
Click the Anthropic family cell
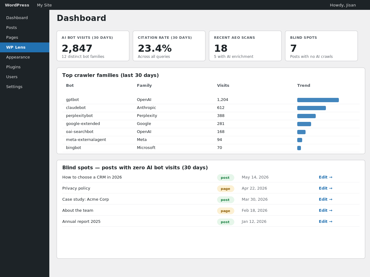click(x=146, y=108)
